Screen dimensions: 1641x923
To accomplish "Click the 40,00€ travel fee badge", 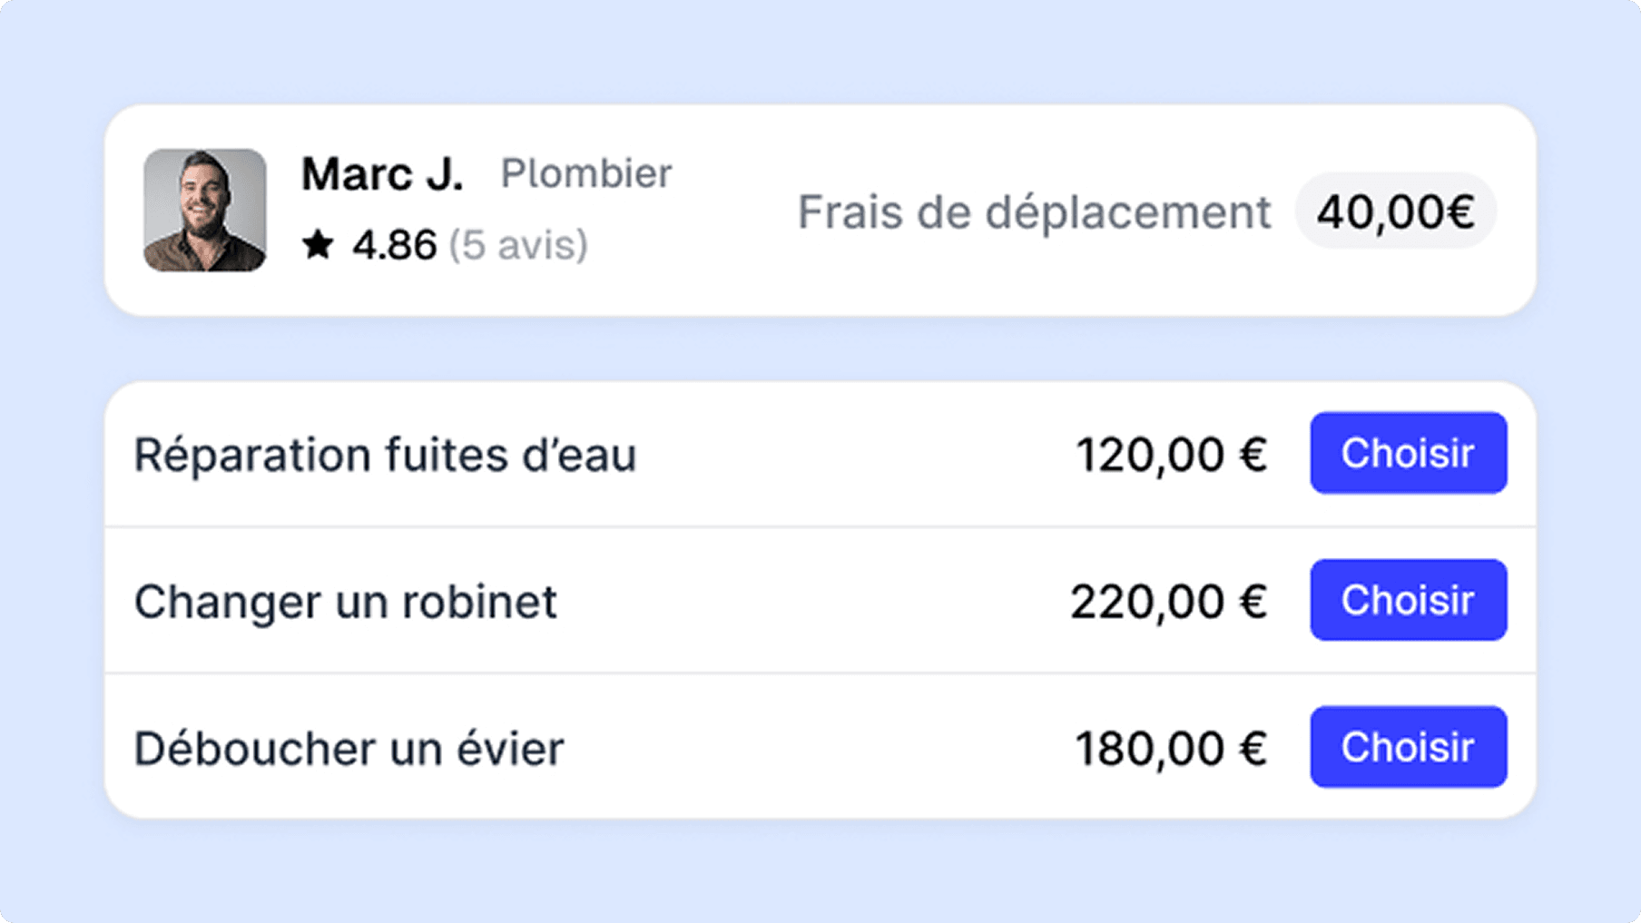I will 1395,211.
